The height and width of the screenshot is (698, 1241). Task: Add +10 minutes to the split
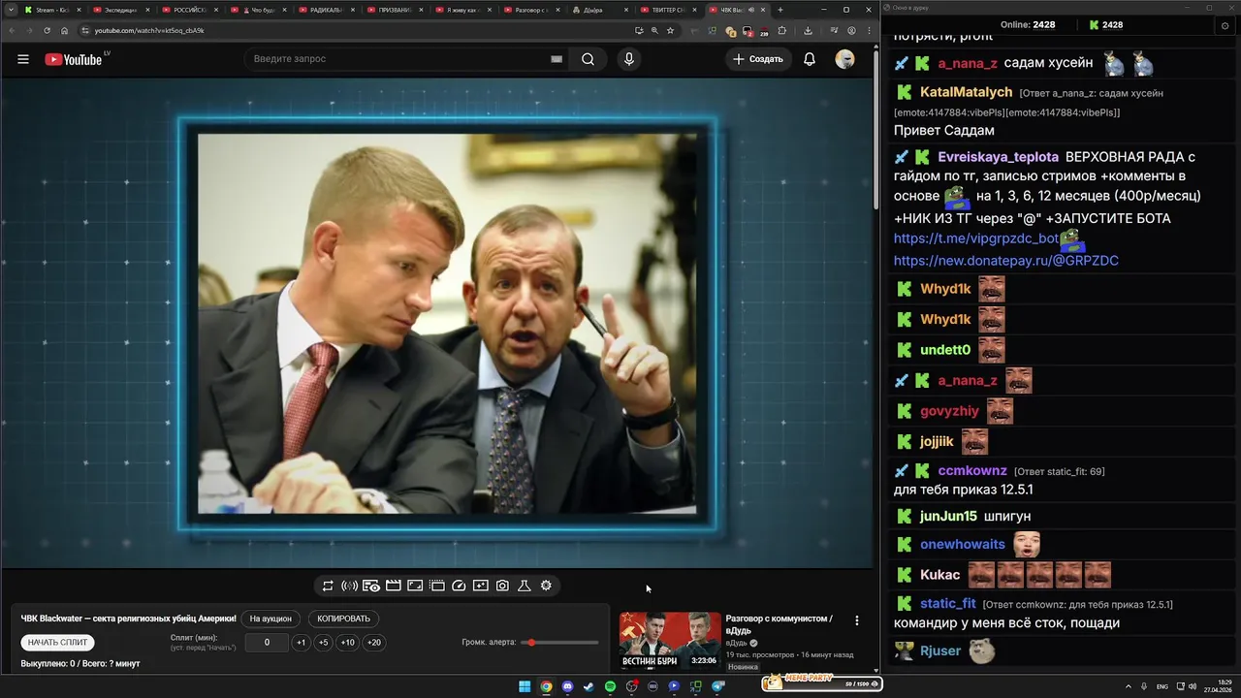pyautogui.click(x=347, y=643)
